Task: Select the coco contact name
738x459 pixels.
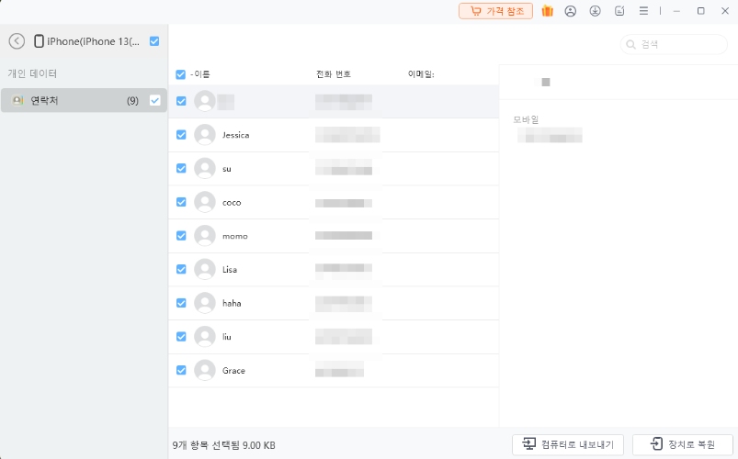Action: point(232,203)
